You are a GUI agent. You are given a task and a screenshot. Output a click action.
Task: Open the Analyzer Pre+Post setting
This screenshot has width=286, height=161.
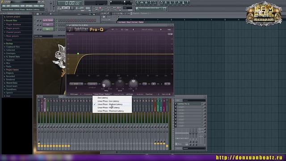coord(149,94)
